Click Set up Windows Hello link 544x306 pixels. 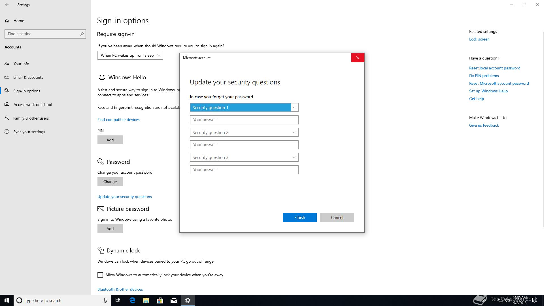(x=488, y=91)
